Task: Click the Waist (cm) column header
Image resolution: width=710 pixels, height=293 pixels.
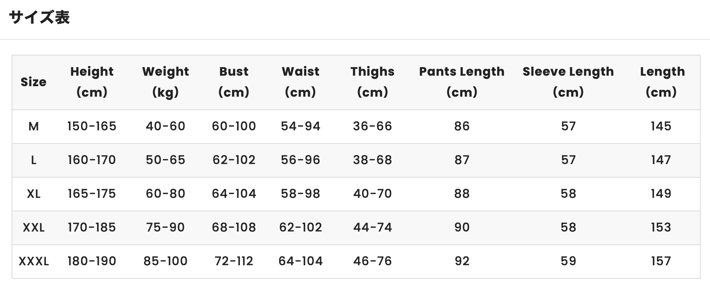Action: 301,82
